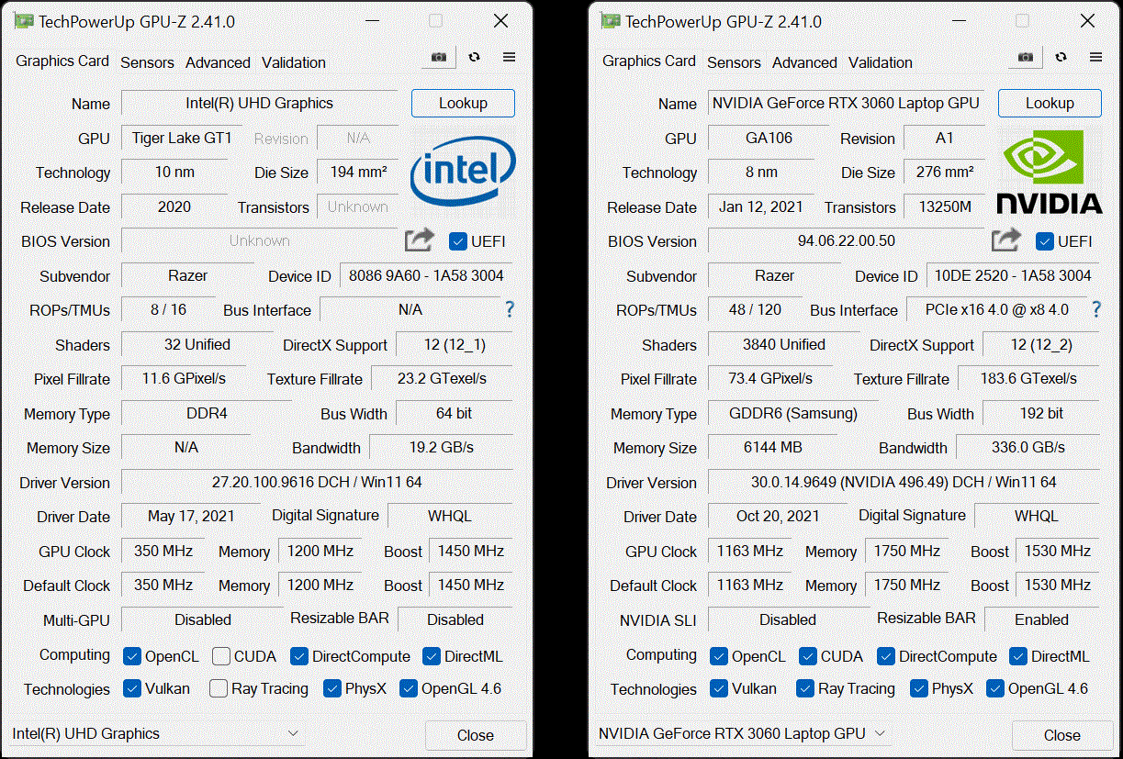1123x759 pixels.
Task: Refresh data in the Intel GPU-Z window
Action: [474, 57]
